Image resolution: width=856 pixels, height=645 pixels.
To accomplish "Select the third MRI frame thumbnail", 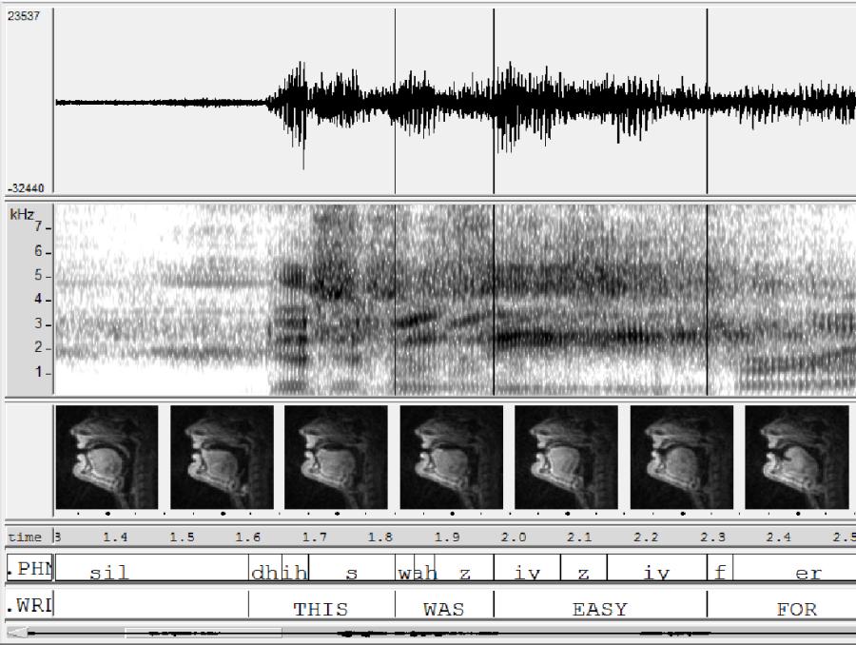I will click(336, 458).
